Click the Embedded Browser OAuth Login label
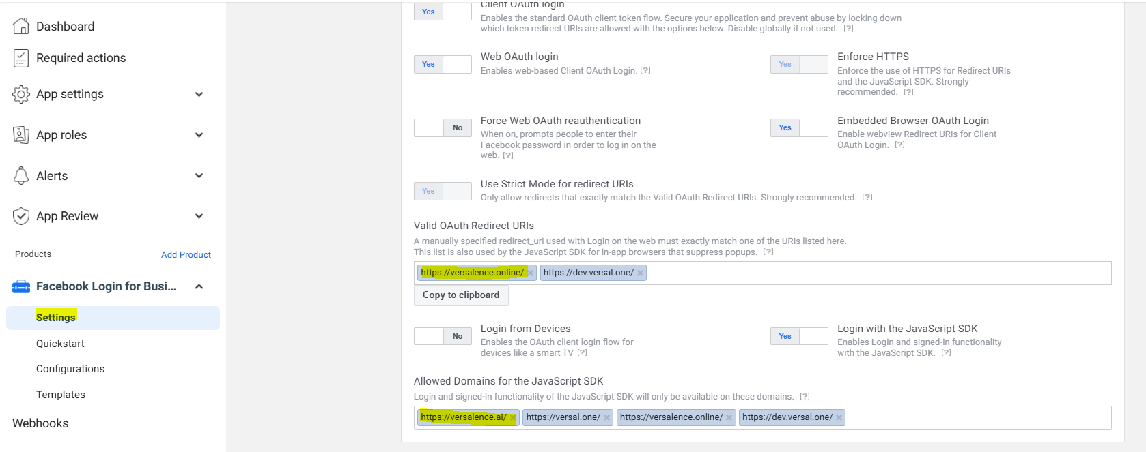This screenshot has width=1146, height=452. 913,121
